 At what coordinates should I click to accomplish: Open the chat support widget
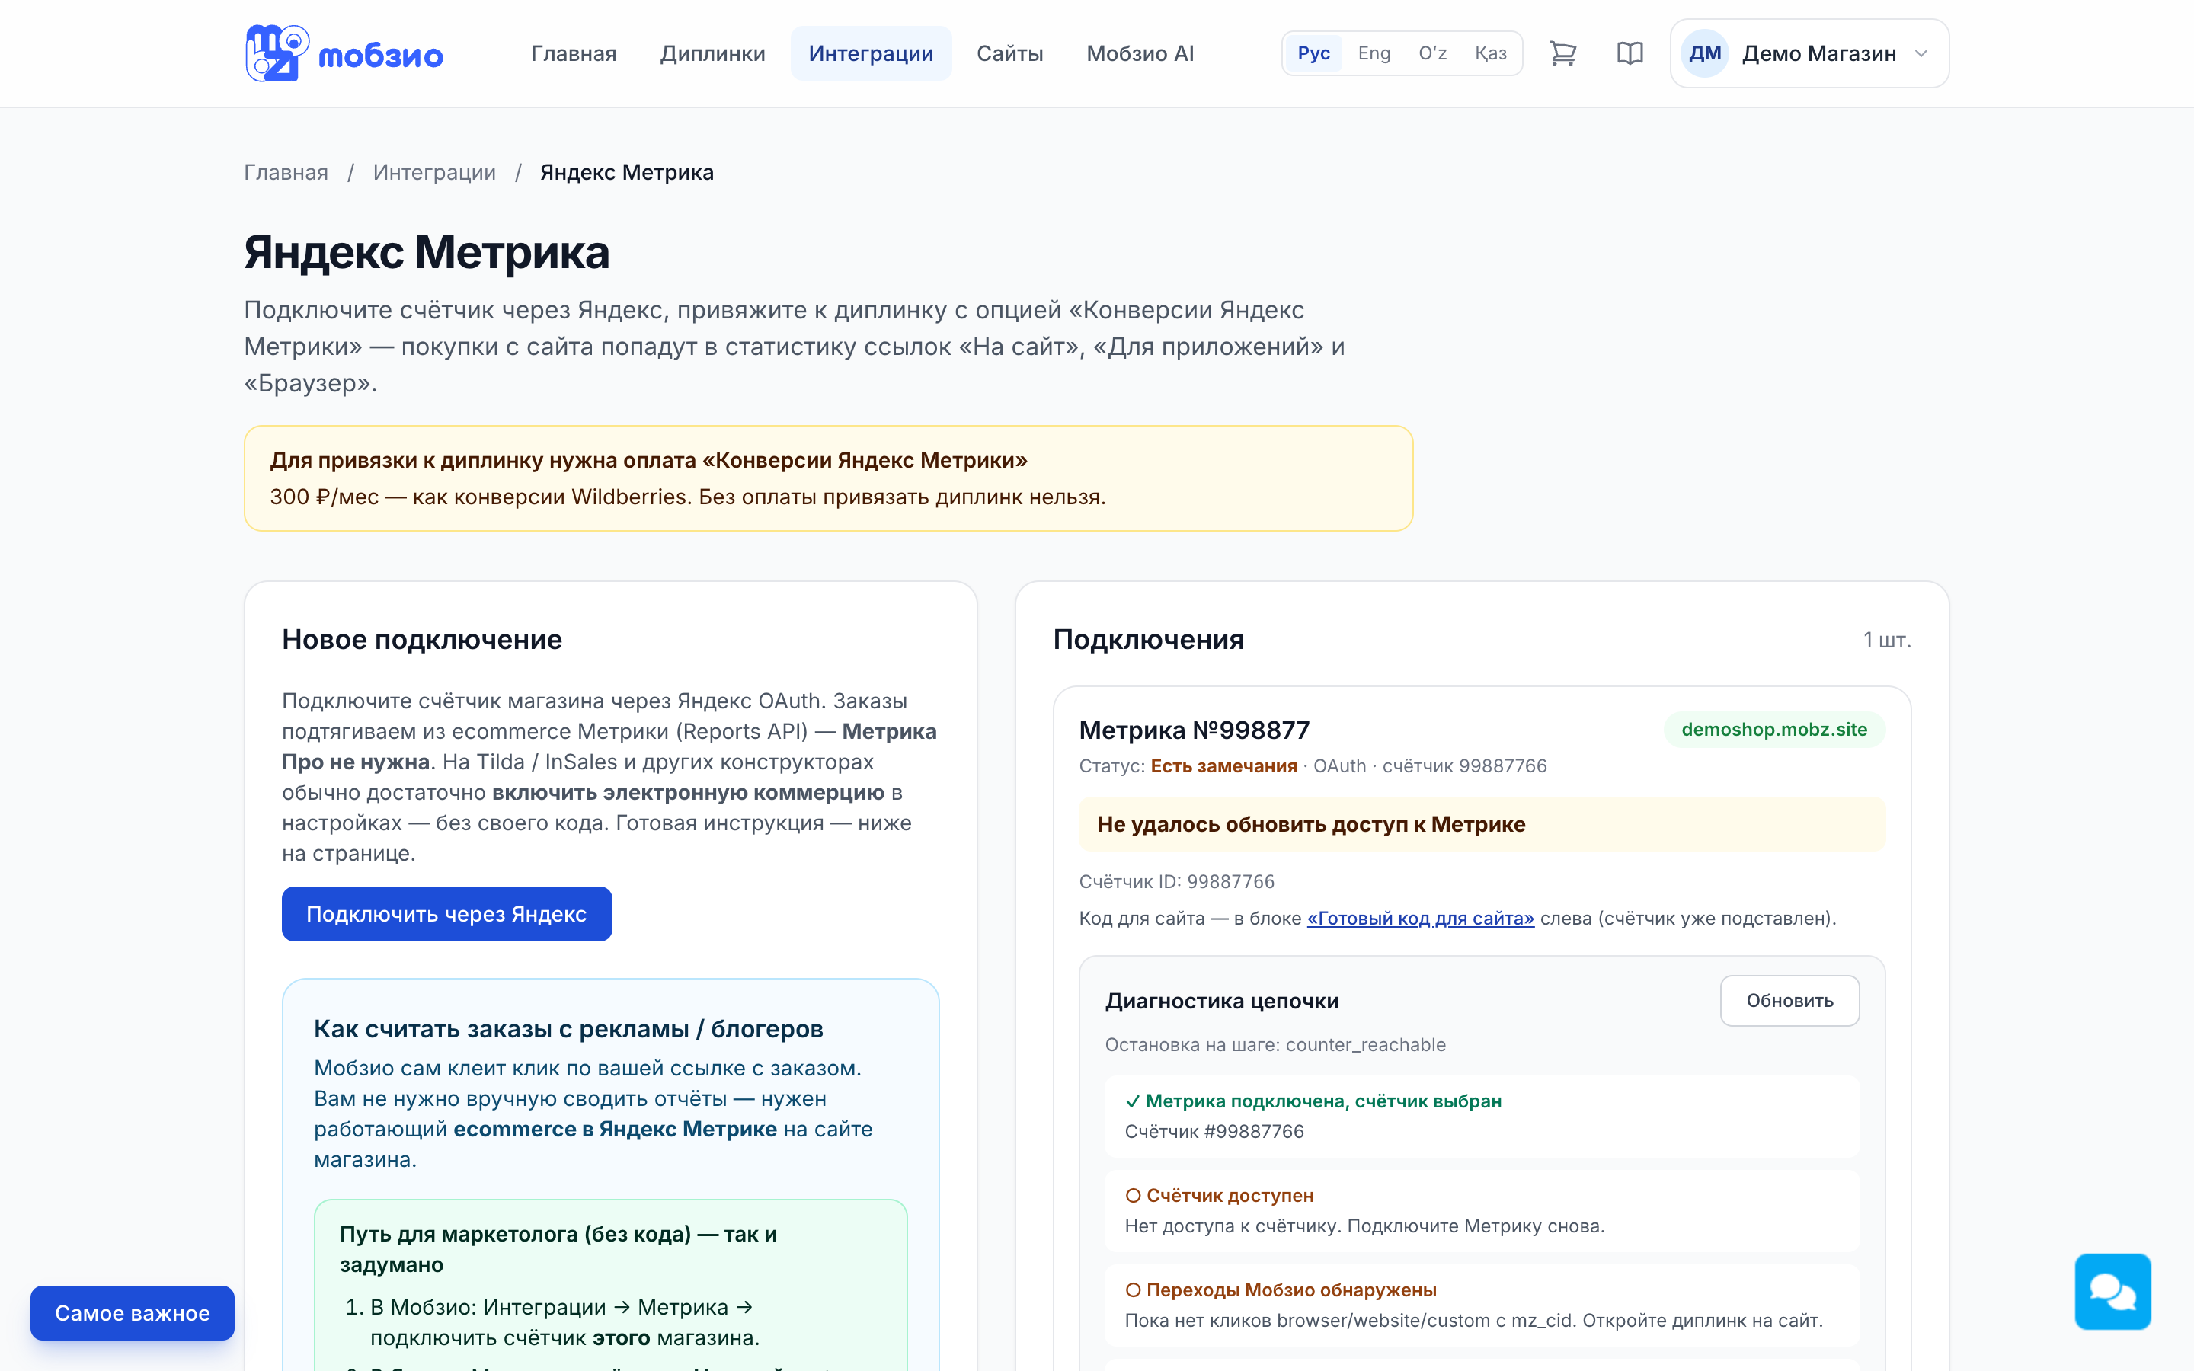tap(2112, 1291)
